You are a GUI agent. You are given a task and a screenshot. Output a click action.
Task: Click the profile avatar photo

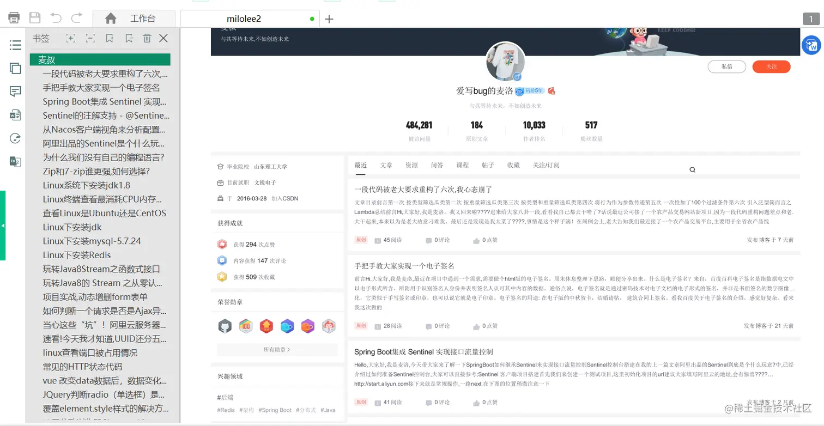coord(505,62)
